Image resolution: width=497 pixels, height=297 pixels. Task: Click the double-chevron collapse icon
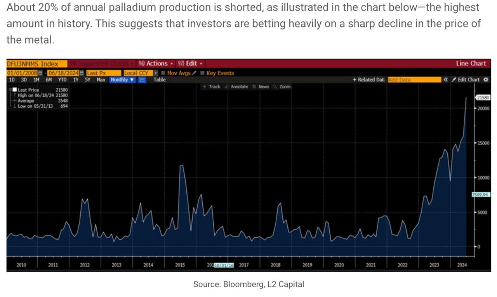pos(445,80)
